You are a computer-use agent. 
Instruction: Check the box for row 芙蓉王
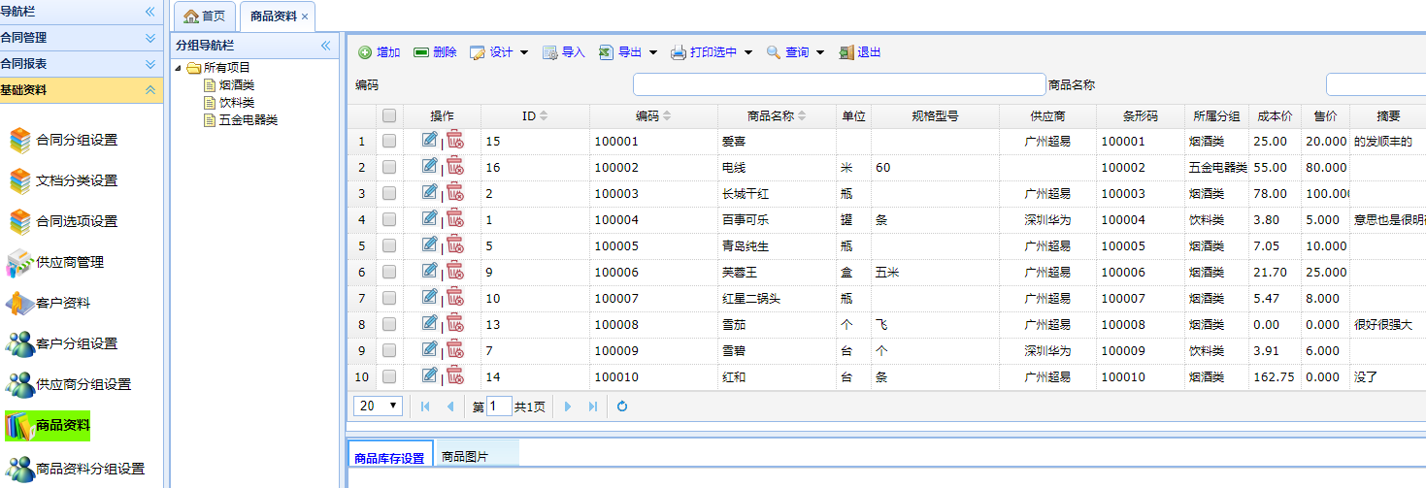click(389, 272)
